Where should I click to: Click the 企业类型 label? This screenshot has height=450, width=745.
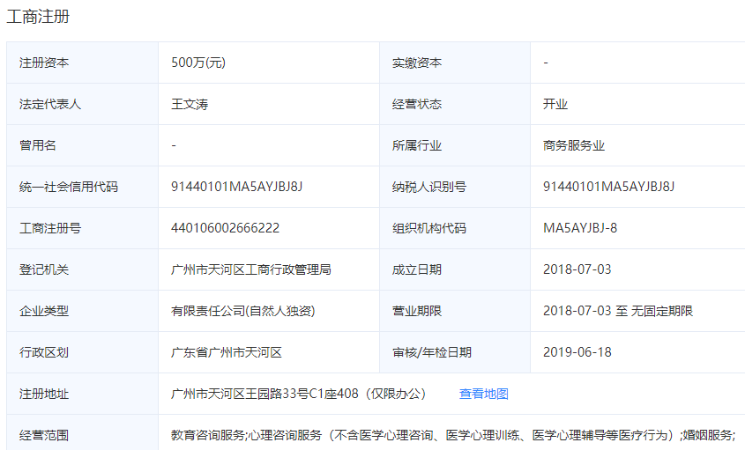(44, 311)
